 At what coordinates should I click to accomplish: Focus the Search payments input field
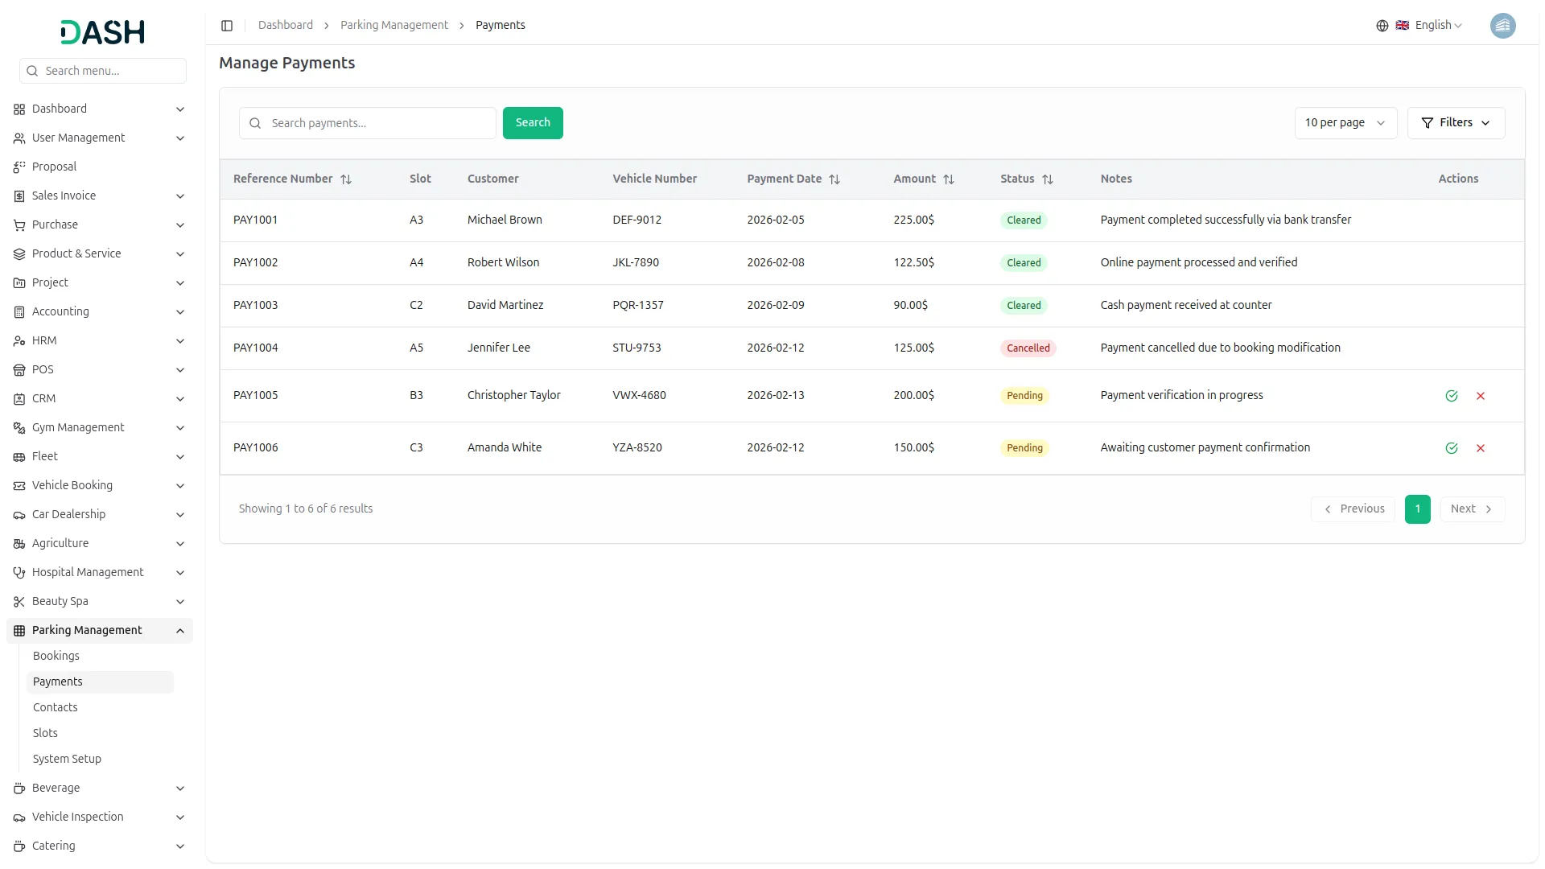click(368, 123)
